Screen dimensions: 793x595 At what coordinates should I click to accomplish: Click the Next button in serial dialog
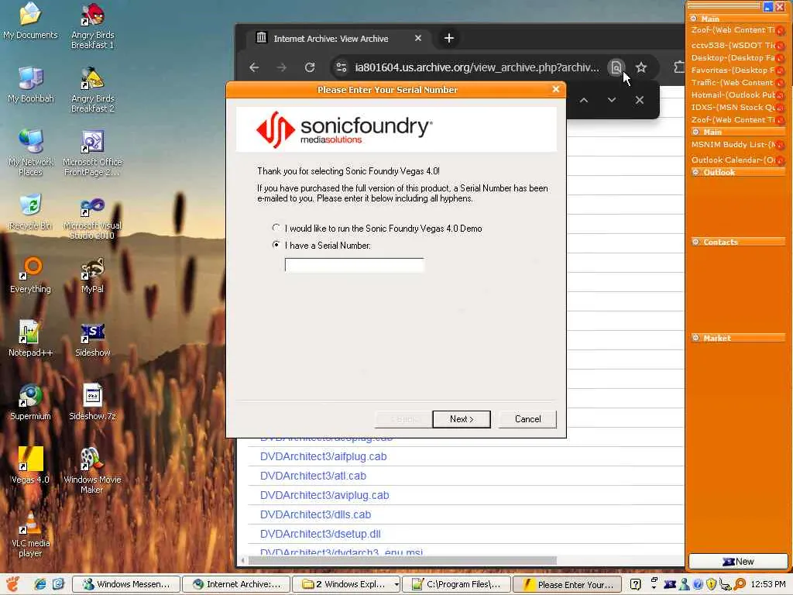tap(462, 419)
